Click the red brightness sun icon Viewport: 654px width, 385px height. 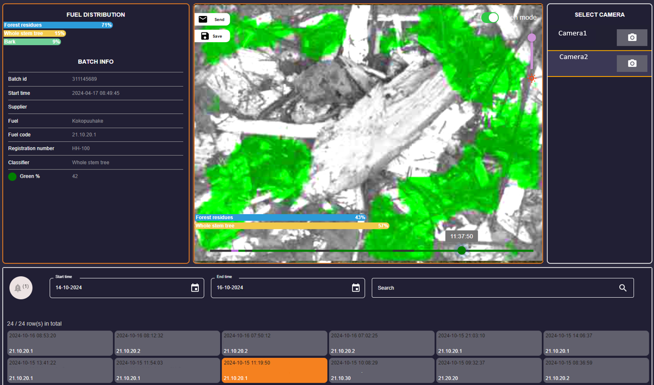(x=531, y=79)
